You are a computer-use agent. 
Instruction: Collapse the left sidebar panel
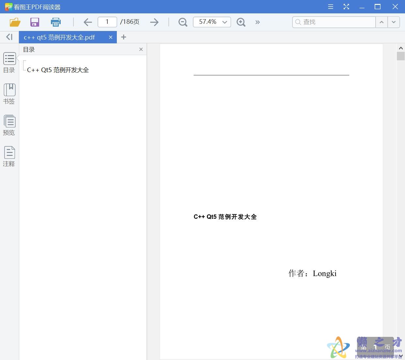coord(9,37)
